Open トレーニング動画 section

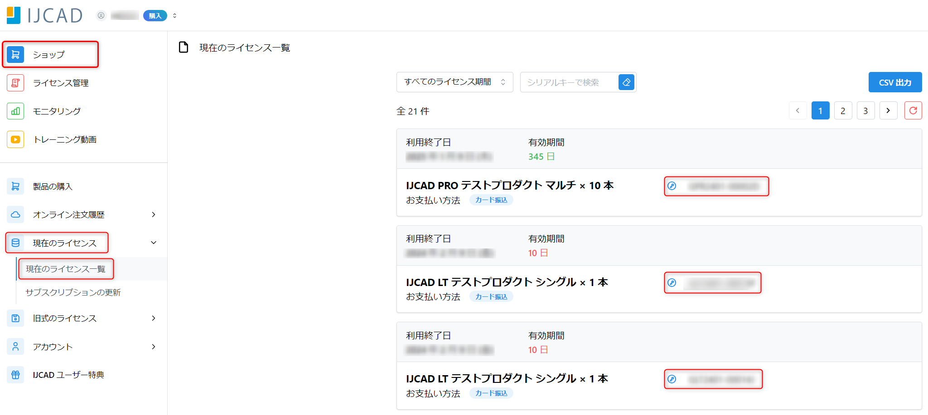65,139
